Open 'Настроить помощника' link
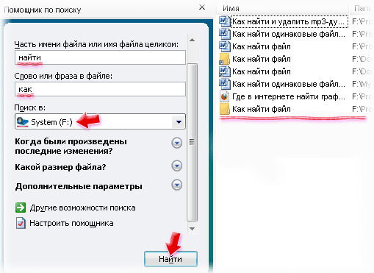 71,223
